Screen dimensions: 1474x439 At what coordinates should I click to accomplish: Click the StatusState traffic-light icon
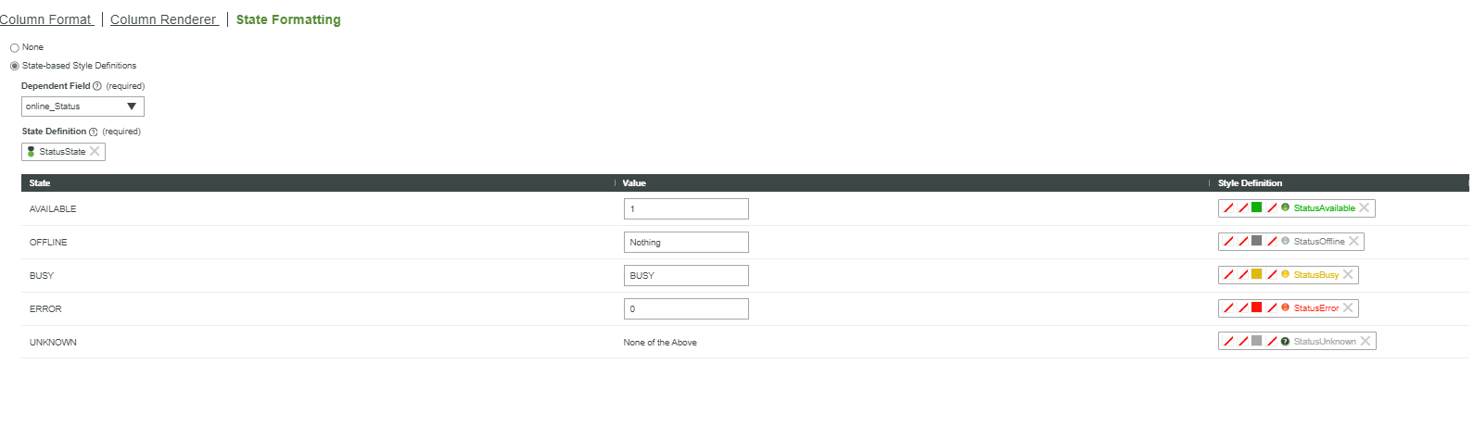click(31, 151)
